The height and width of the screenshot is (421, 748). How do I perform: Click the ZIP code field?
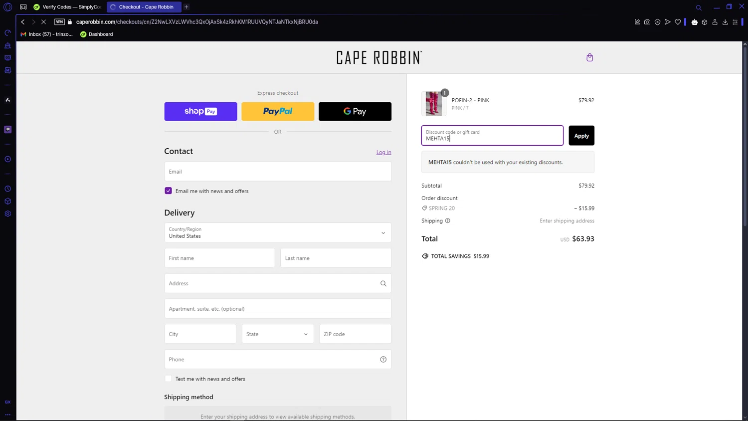point(355,334)
